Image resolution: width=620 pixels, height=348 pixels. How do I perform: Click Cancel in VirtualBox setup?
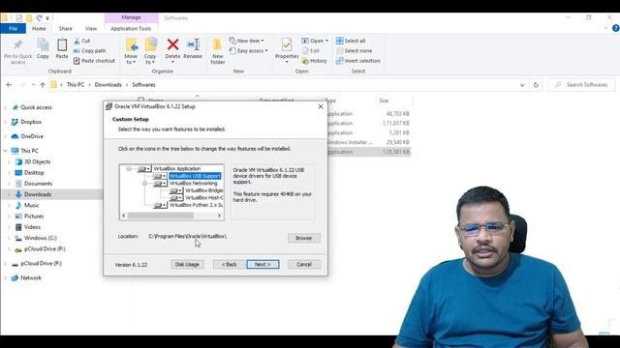304,264
